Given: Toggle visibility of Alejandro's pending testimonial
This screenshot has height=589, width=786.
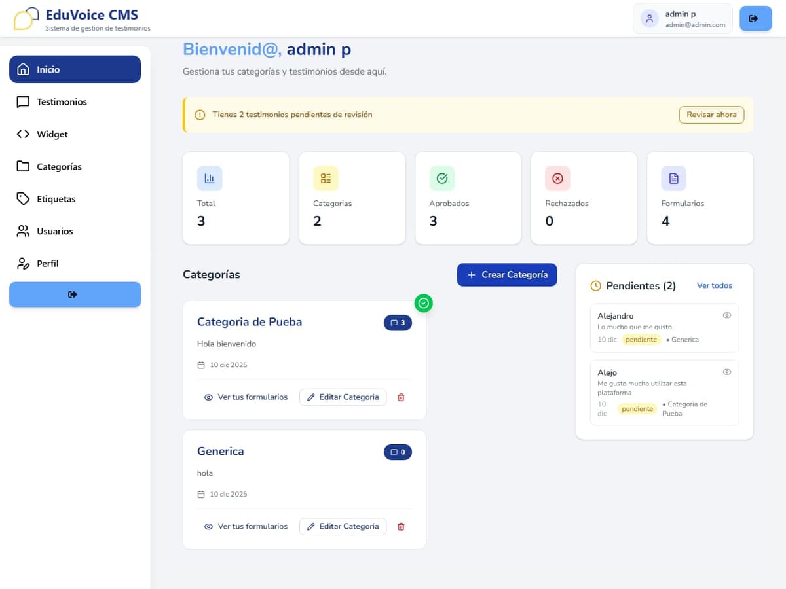Looking at the screenshot, I should (x=726, y=315).
